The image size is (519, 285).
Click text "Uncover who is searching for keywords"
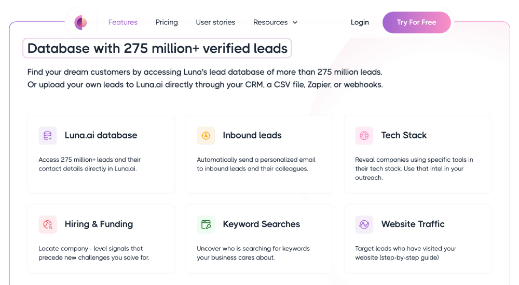tap(253, 249)
